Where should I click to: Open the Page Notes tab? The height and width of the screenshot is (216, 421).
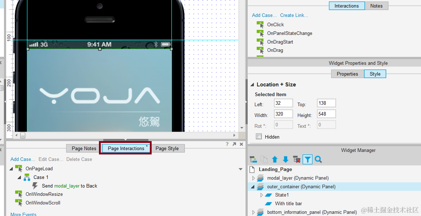pos(84,148)
